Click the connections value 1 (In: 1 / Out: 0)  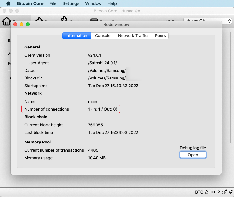tap(103, 109)
